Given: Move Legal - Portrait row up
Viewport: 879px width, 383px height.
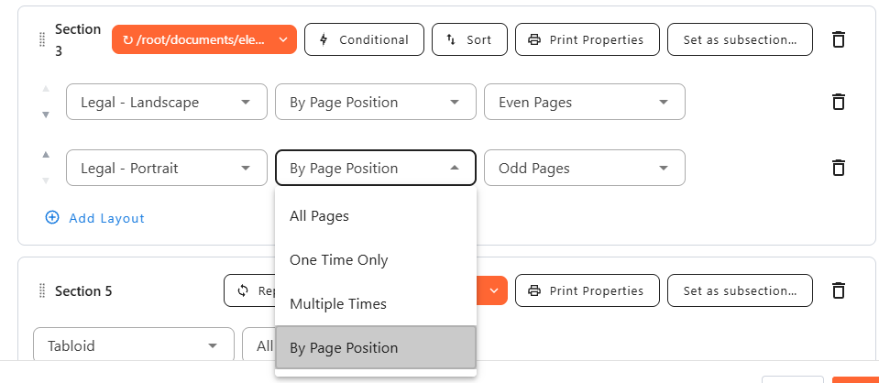Looking at the screenshot, I should click(x=46, y=155).
